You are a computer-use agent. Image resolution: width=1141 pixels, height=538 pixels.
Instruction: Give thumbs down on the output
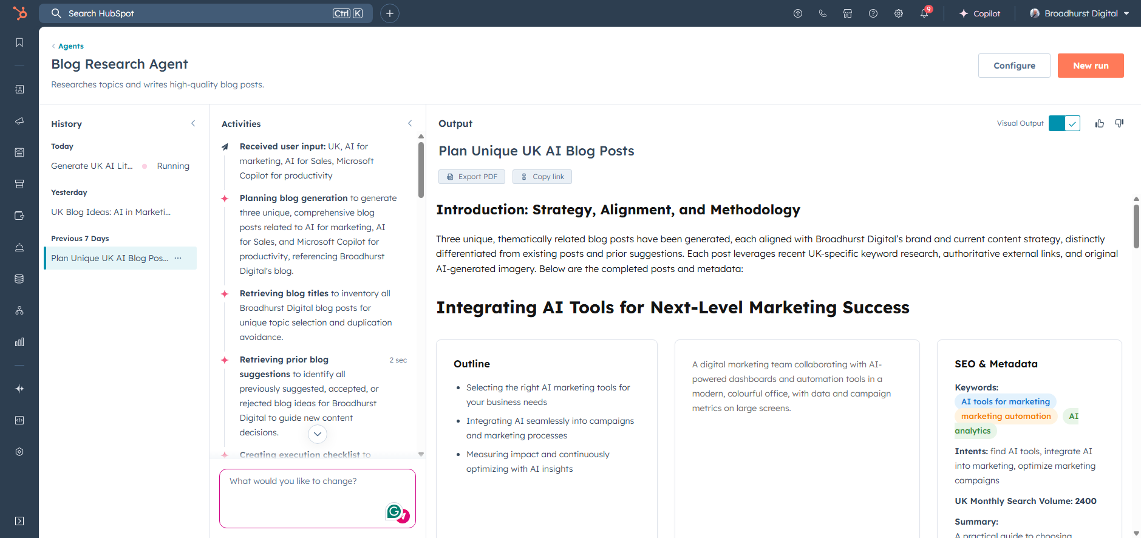pyautogui.click(x=1119, y=123)
